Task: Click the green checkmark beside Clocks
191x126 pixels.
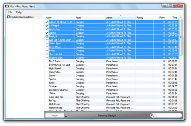Action: coord(47,33)
